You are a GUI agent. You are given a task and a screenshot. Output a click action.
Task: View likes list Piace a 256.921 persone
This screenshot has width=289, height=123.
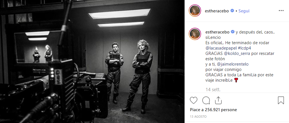[213, 110]
